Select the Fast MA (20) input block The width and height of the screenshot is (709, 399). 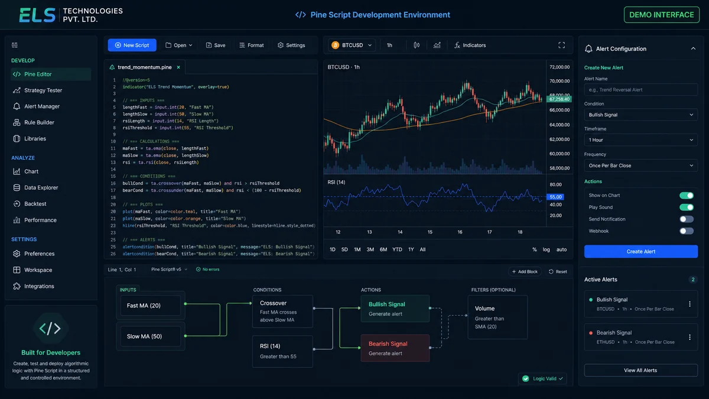click(152, 306)
